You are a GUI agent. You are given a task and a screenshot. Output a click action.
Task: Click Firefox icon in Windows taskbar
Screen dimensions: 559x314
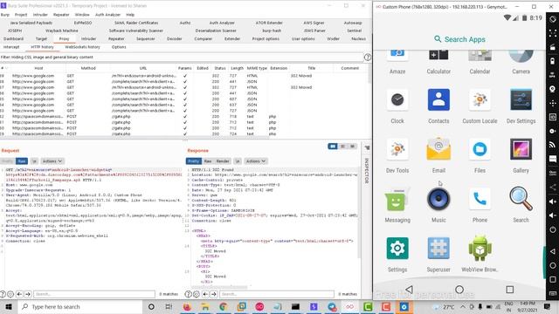click(x=187, y=306)
